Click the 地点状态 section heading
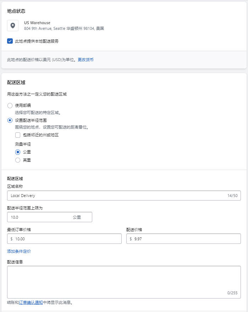Image resolution: width=248 pixels, height=312 pixels. coord(16,11)
